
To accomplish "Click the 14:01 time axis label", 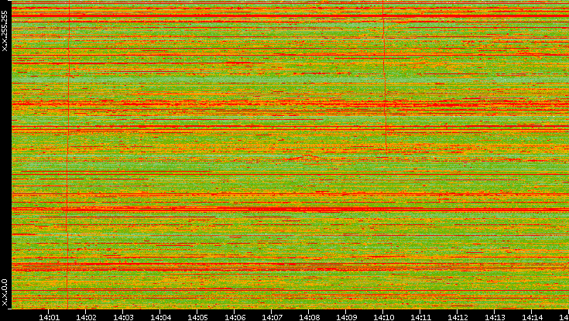I will tap(49, 317).
